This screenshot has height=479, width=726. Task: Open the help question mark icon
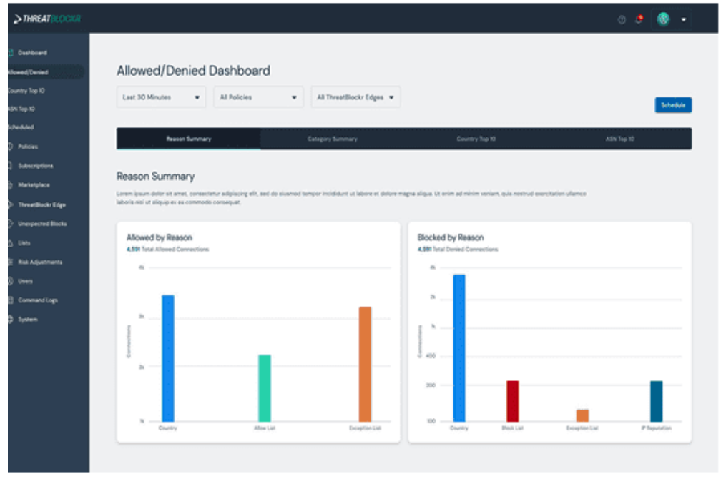click(x=622, y=19)
